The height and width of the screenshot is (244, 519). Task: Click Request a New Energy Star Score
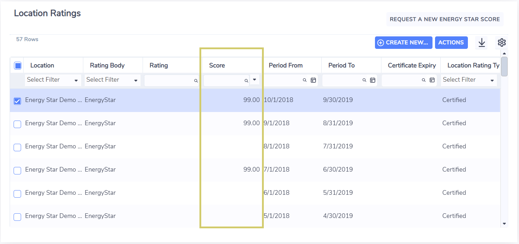(445, 19)
